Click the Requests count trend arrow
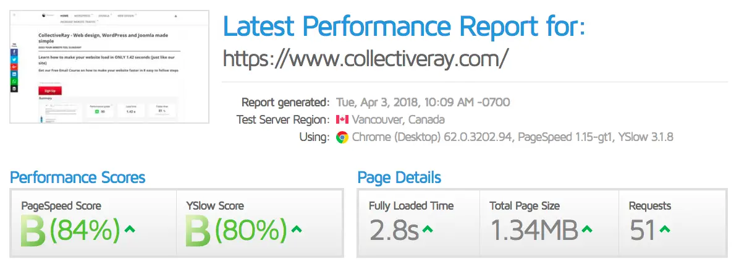Screen dimensions: 739x269 point(664,230)
